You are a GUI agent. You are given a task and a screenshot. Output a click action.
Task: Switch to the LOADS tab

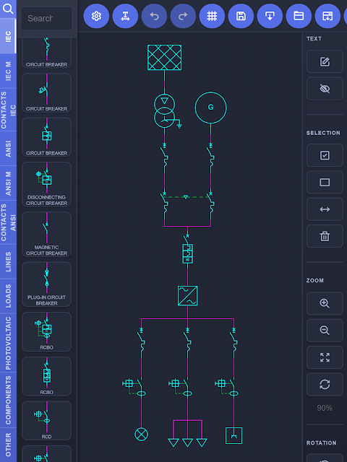pyautogui.click(x=8, y=296)
